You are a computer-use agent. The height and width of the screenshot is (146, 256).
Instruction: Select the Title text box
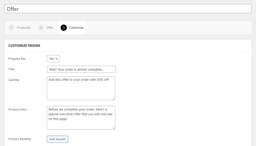[x=81, y=69]
